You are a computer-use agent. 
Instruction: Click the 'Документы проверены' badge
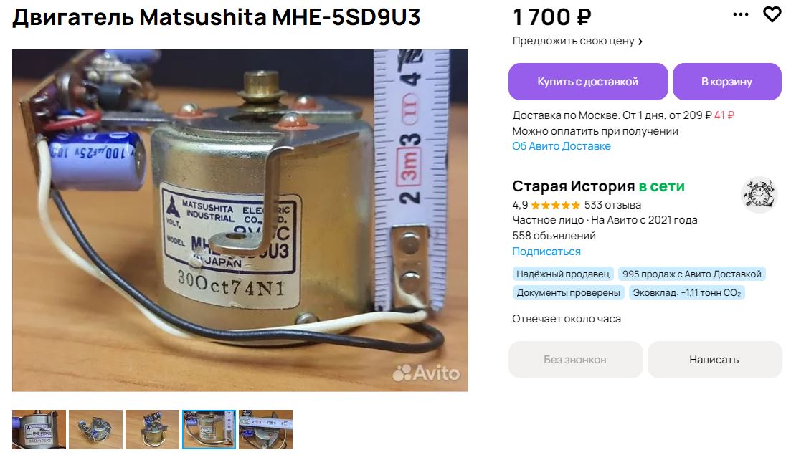(569, 292)
